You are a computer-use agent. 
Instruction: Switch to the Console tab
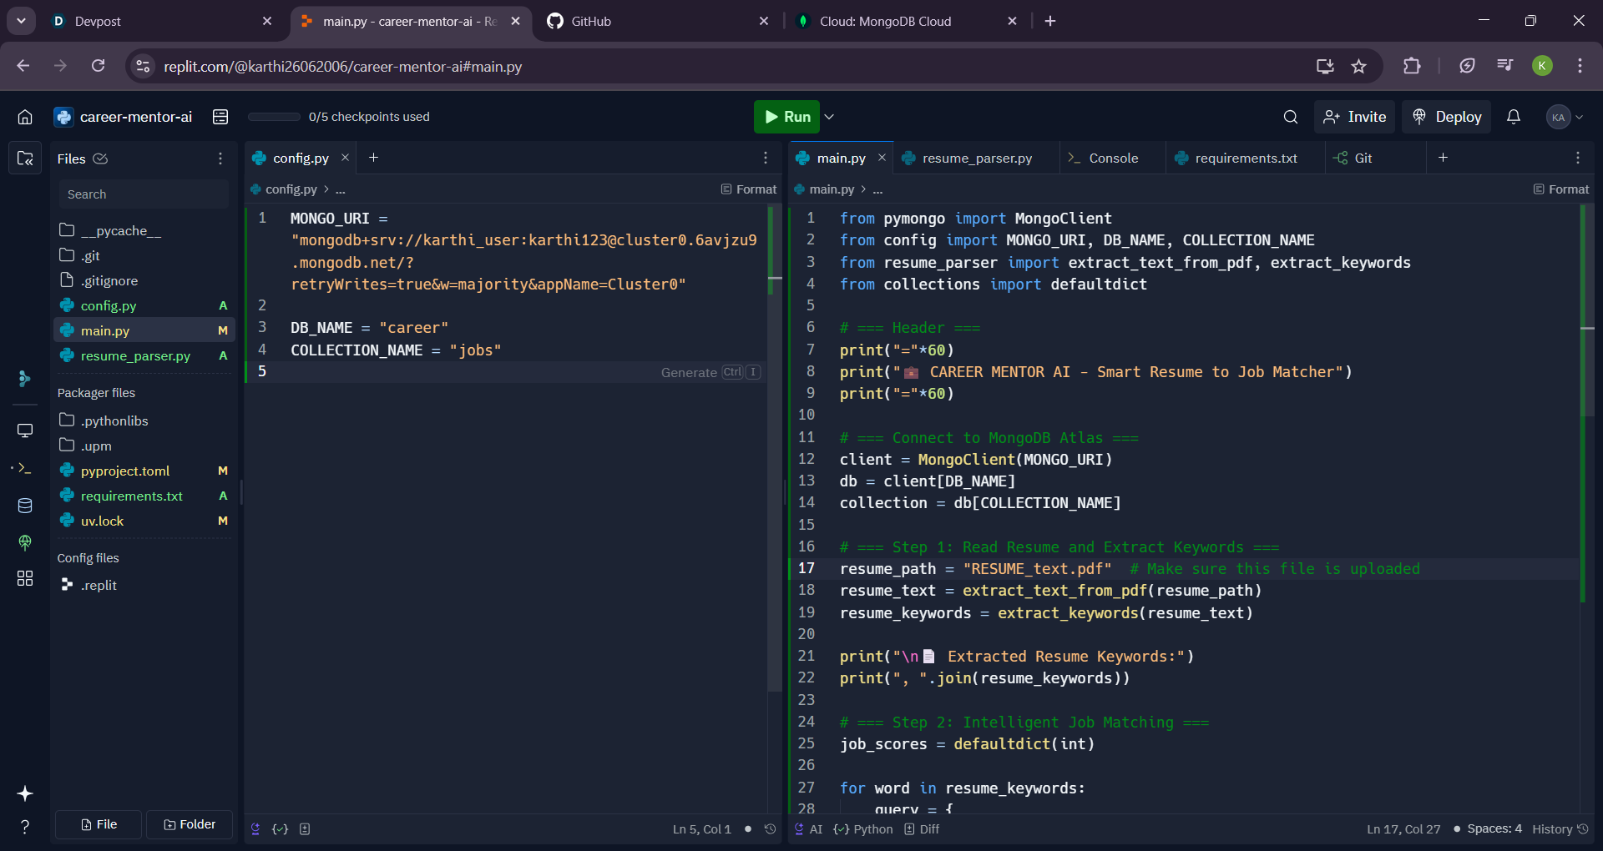tap(1113, 158)
